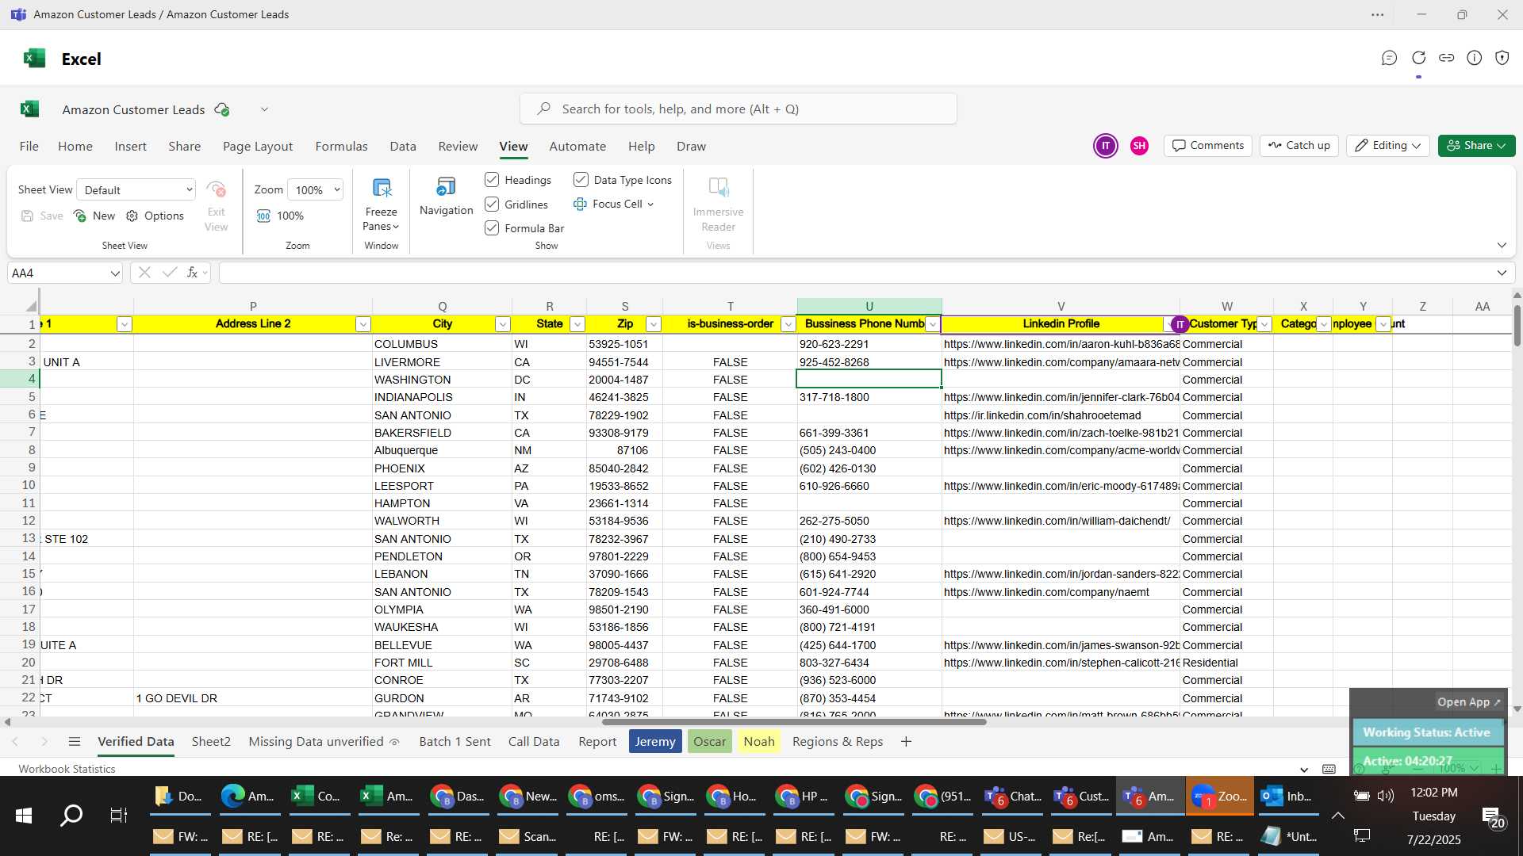Expand the formula bar chevron
1523x856 pixels.
(1502, 273)
